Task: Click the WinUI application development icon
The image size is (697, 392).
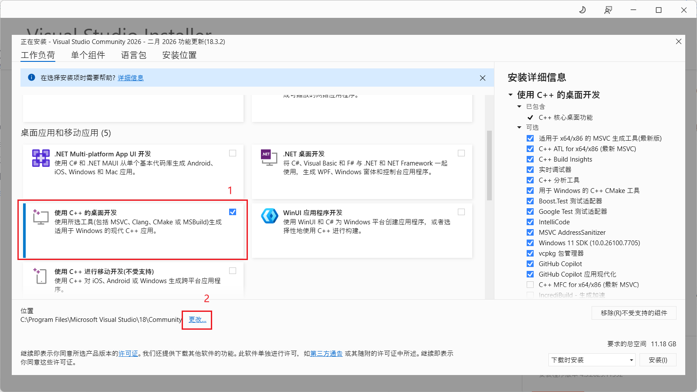Action: coord(269,216)
